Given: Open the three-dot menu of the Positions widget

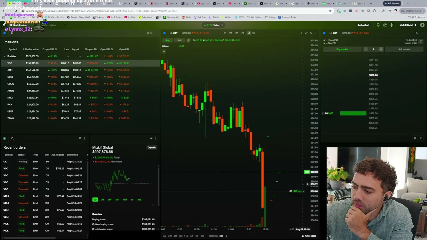Looking at the screenshot, I should click(x=155, y=33).
